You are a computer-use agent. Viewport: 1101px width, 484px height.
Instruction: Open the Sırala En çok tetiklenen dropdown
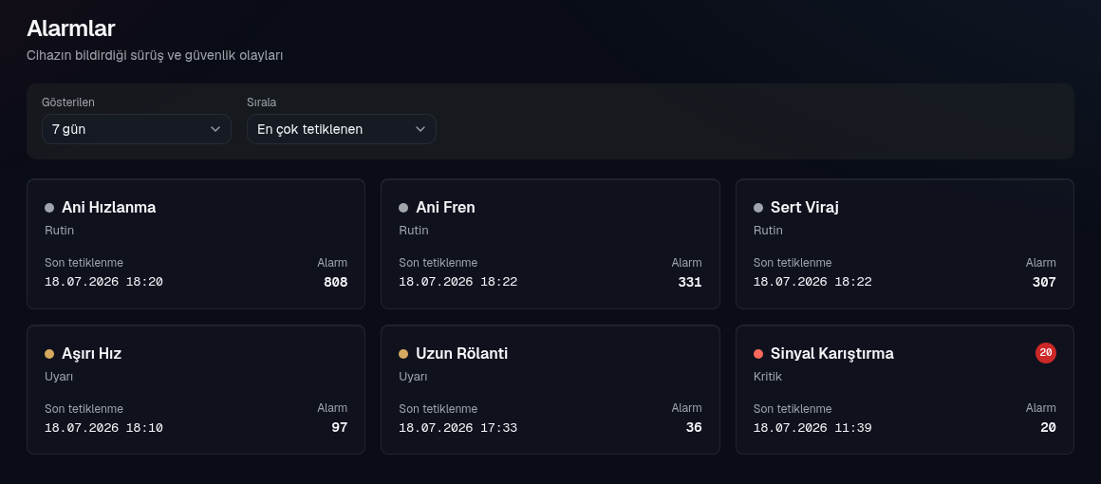click(342, 129)
